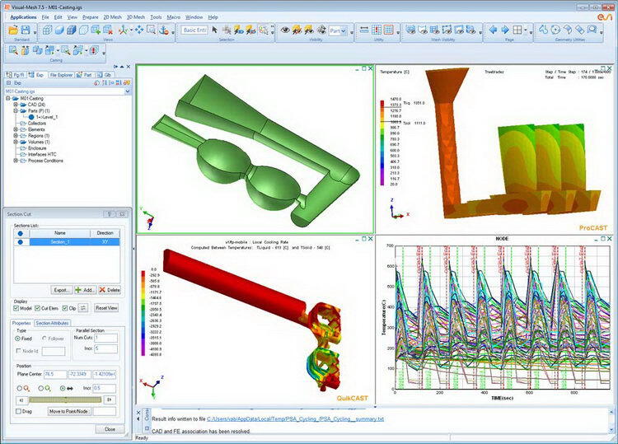Click the Num Cuts input field
This screenshot has width=618, height=444.
pos(104,337)
